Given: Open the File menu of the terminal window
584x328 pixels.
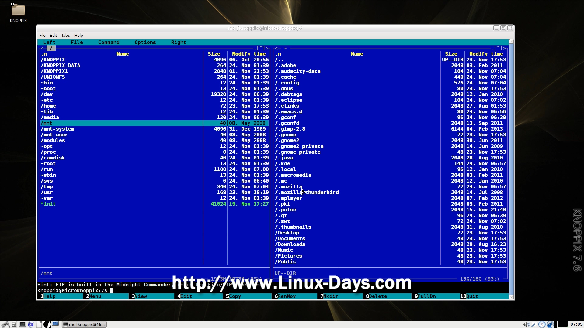Looking at the screenshot, I should coord(42,35).
